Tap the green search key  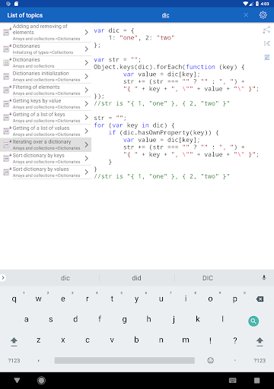pos(253,321)
